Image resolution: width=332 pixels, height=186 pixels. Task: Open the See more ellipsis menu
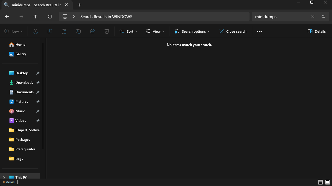click(259, 31)
